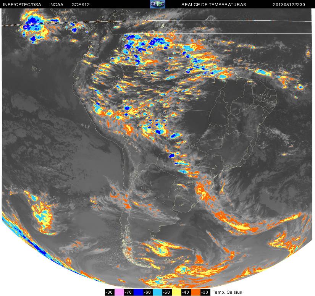This screenshot has width=315, height=296.
Task: Click the light blue -60 to -50 swatch
Action: [157, 292]
